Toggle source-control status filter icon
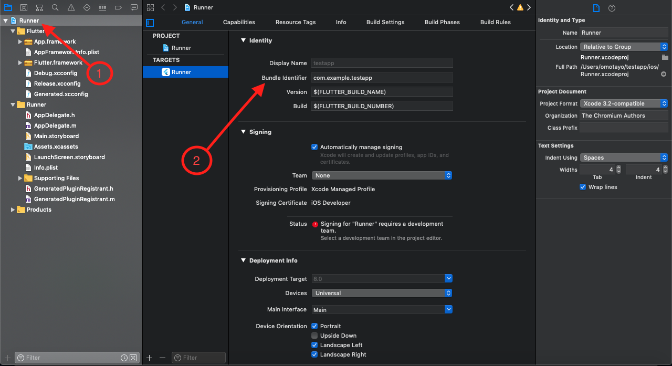This screenshot has width=672, height=366. click(133, 358)
